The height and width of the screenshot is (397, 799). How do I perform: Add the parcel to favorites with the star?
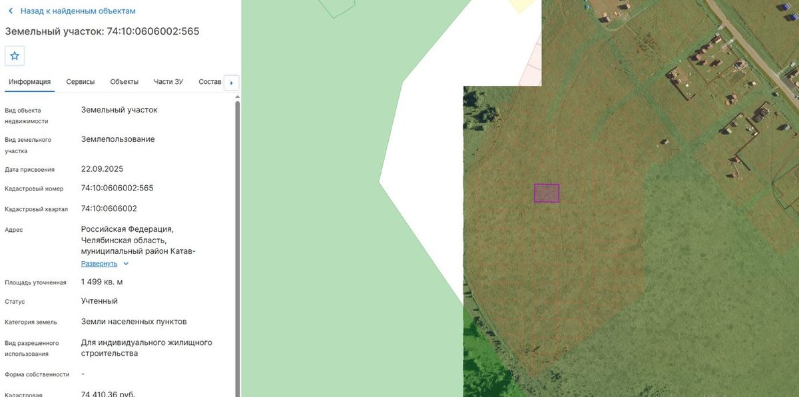[x=15, y=56]
